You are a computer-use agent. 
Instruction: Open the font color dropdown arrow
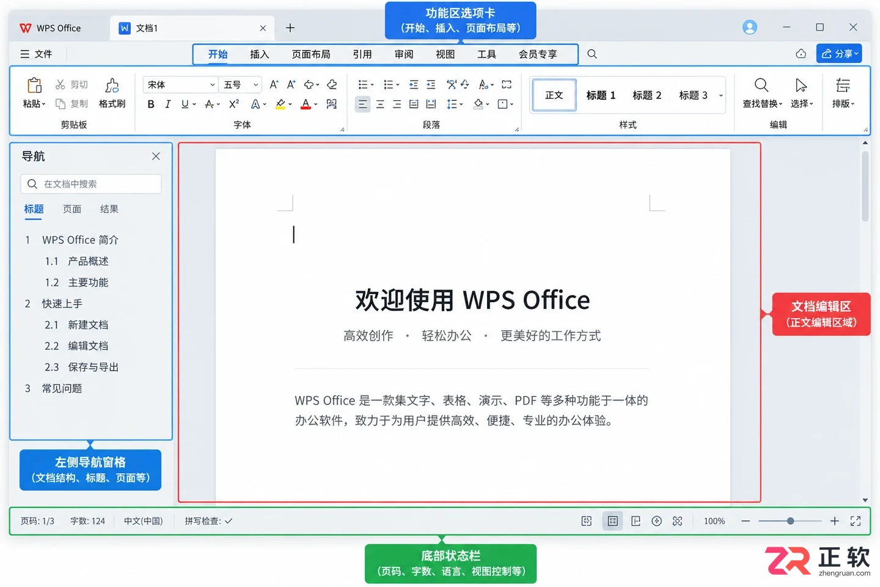click(316, 105)
